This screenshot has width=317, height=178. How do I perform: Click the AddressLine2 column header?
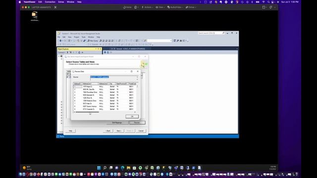point(104,84)
